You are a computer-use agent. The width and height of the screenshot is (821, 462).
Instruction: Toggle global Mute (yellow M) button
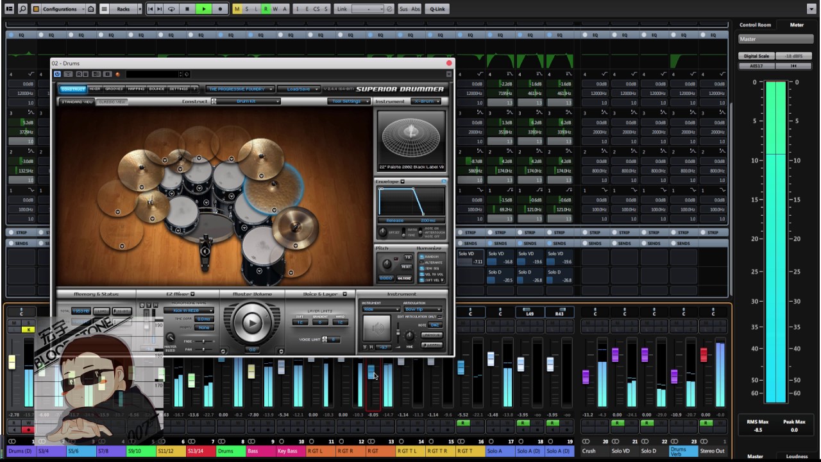click(x=237, y=9)
